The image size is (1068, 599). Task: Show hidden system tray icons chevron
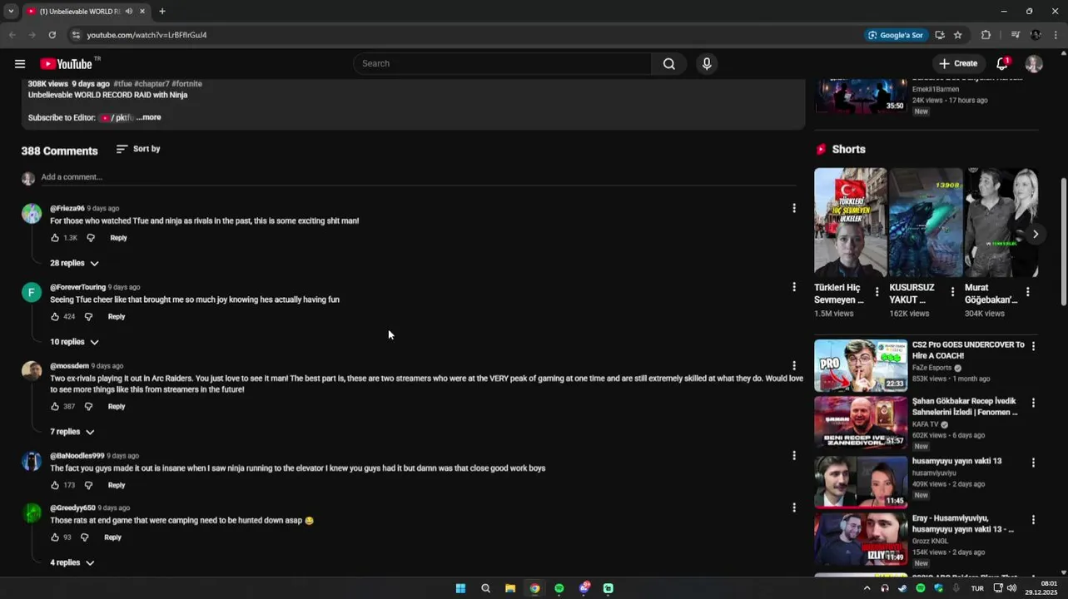tap(867, 588)
